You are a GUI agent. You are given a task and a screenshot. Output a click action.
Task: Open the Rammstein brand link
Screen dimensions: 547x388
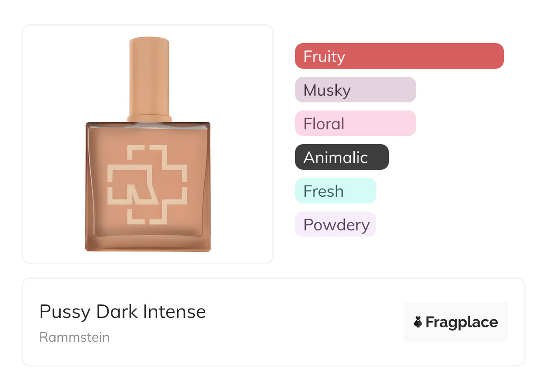point(75,337)
